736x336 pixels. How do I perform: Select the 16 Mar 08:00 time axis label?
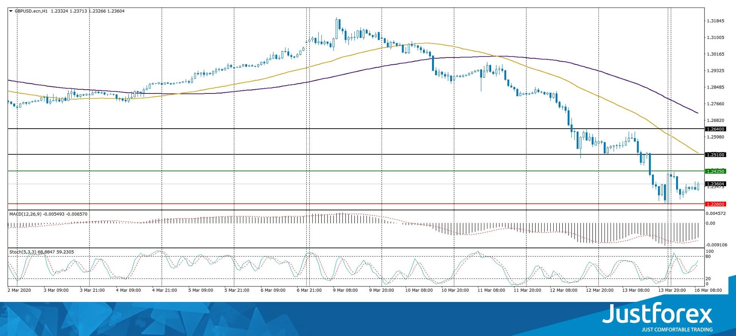(708, 291)
